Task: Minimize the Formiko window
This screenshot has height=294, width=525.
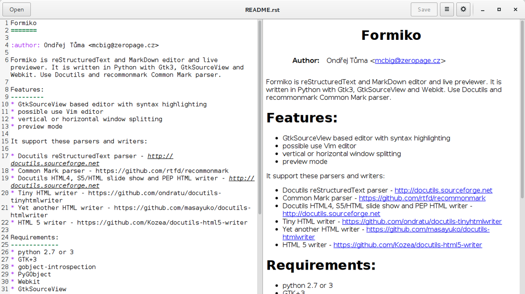Action: pos(483,9)
